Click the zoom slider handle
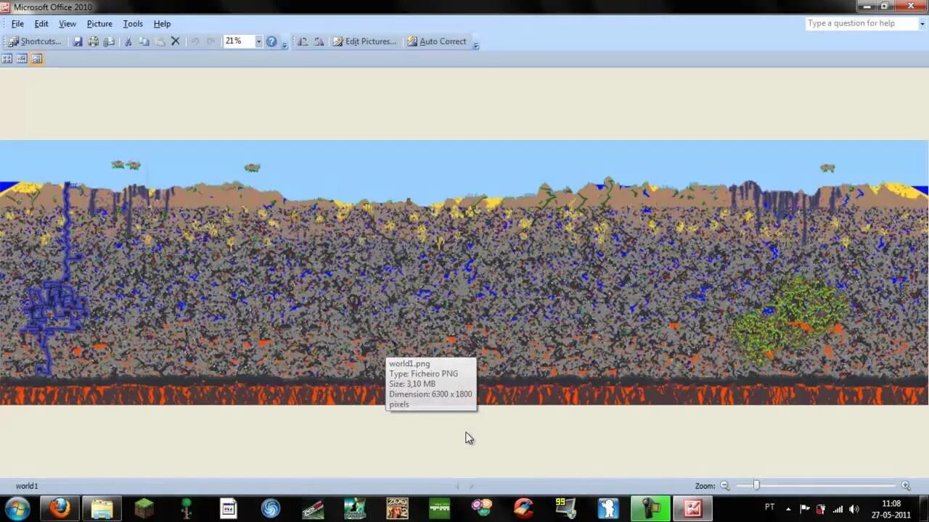 756,486
